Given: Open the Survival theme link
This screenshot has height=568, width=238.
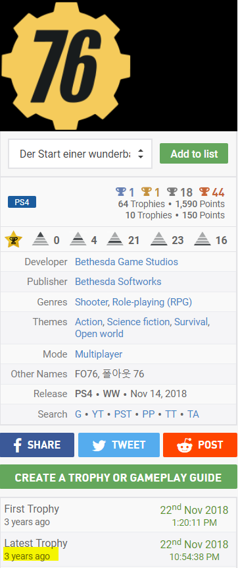Looking at the screenshot, I should tap(191, 322).
